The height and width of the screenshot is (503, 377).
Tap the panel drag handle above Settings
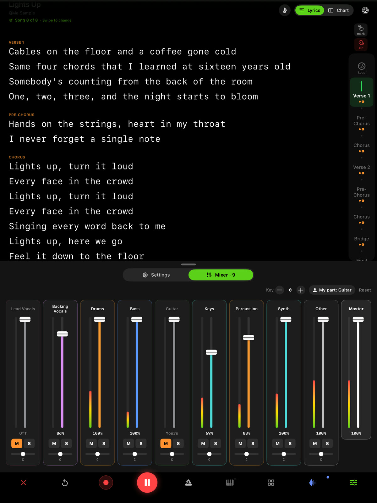188,264
